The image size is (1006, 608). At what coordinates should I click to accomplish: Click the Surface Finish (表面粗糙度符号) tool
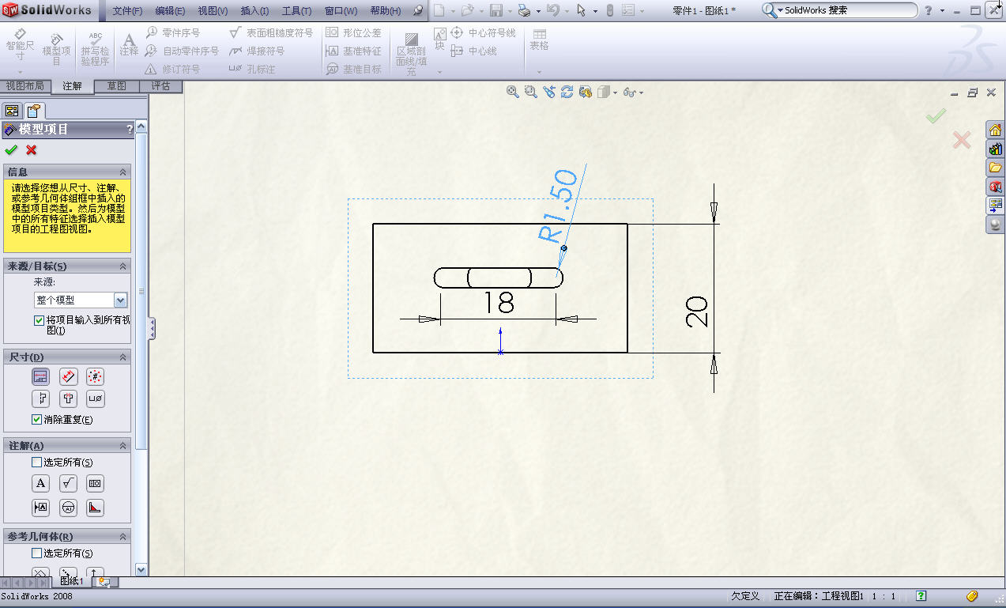(271, 32)
